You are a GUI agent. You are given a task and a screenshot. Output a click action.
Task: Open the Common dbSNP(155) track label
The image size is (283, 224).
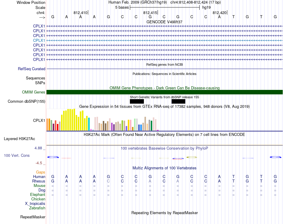point(27,101)
